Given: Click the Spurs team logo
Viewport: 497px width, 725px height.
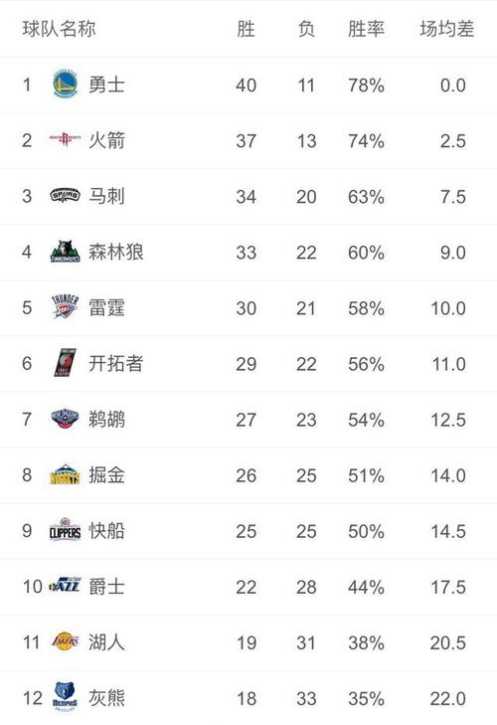Looking at the screenshot, I should 66,196.
